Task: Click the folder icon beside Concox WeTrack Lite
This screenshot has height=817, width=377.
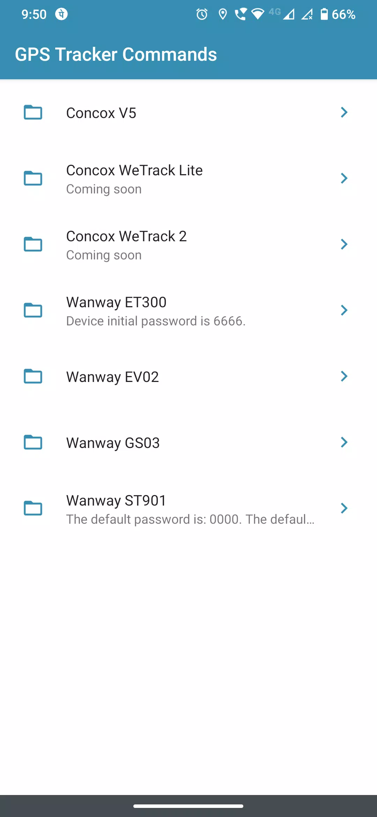Action: click(x=33, y=178)
